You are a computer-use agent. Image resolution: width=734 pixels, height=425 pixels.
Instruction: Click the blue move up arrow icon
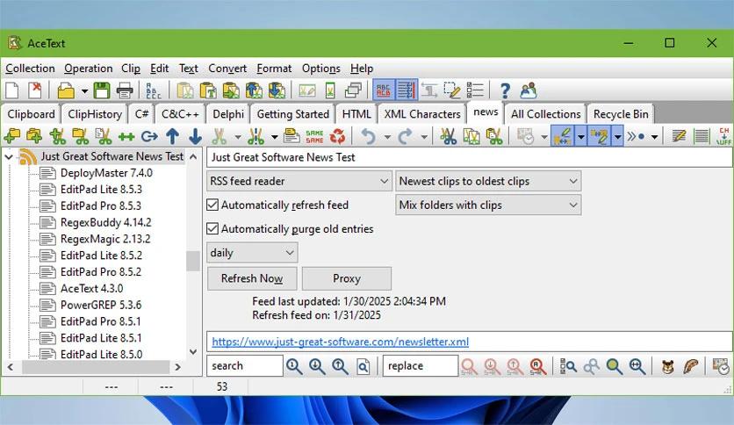(173, 136)
